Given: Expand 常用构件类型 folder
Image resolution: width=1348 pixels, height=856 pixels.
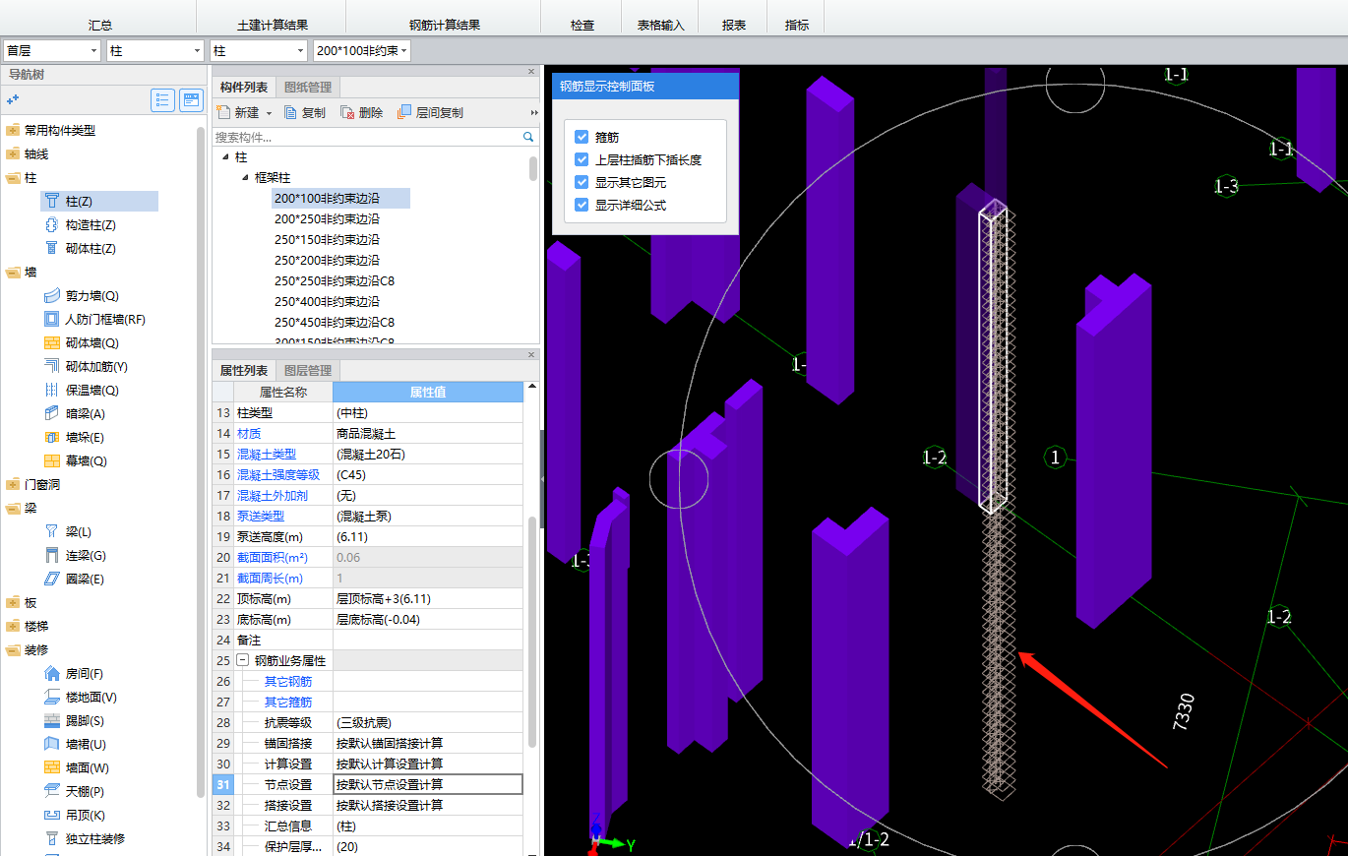Looking at the screenshot, I should (x=13, y=130).
